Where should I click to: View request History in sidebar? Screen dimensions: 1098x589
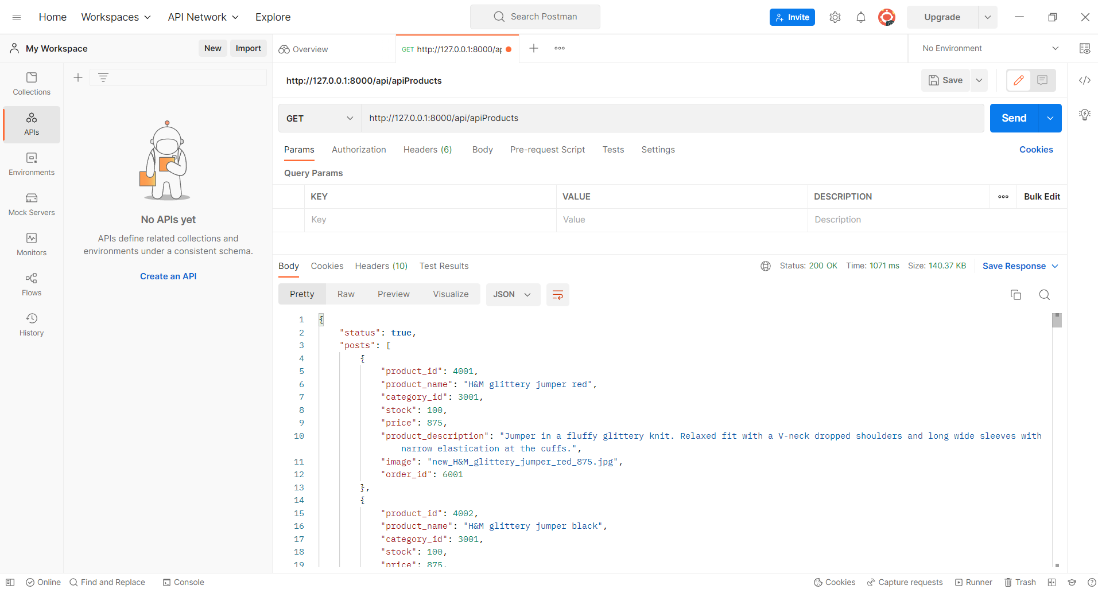(x=31, y=324)
